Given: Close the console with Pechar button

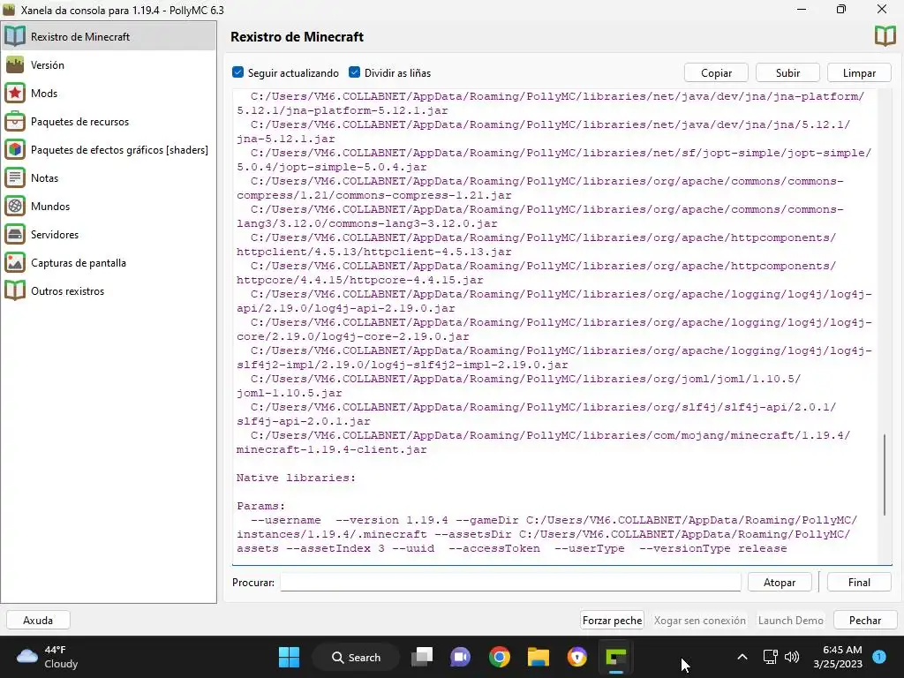Looking at the screenshot, I should [865, 621].
